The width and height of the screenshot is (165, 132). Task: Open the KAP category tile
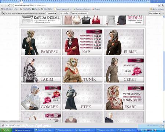82,42
